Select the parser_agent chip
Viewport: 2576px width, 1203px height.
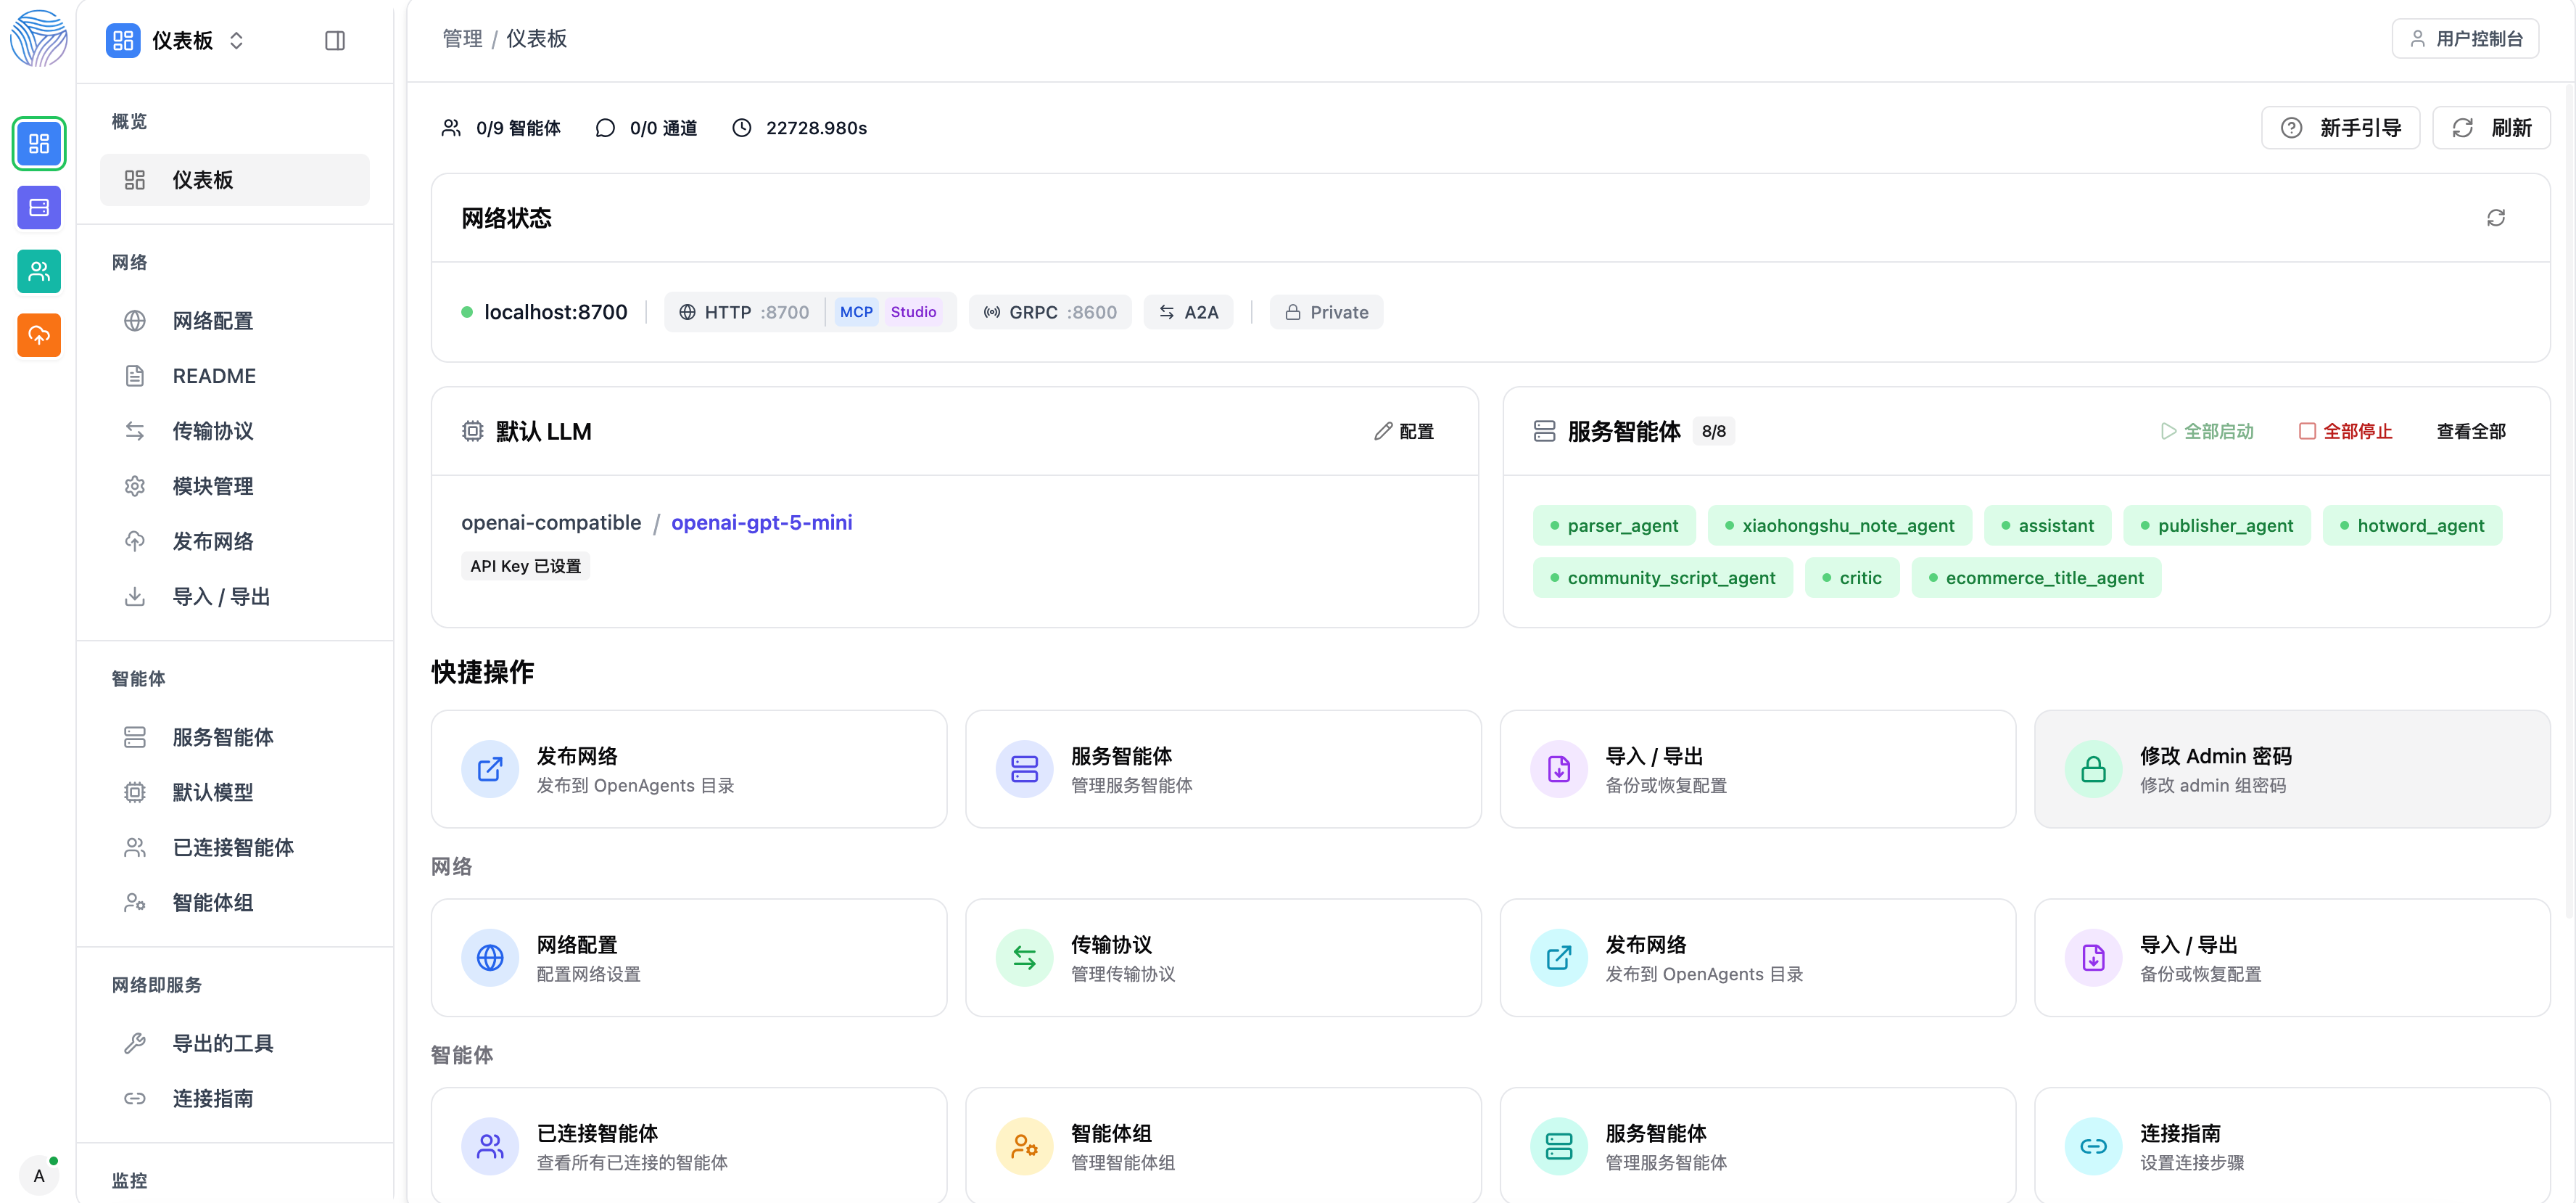click(x=1614, y=525)
